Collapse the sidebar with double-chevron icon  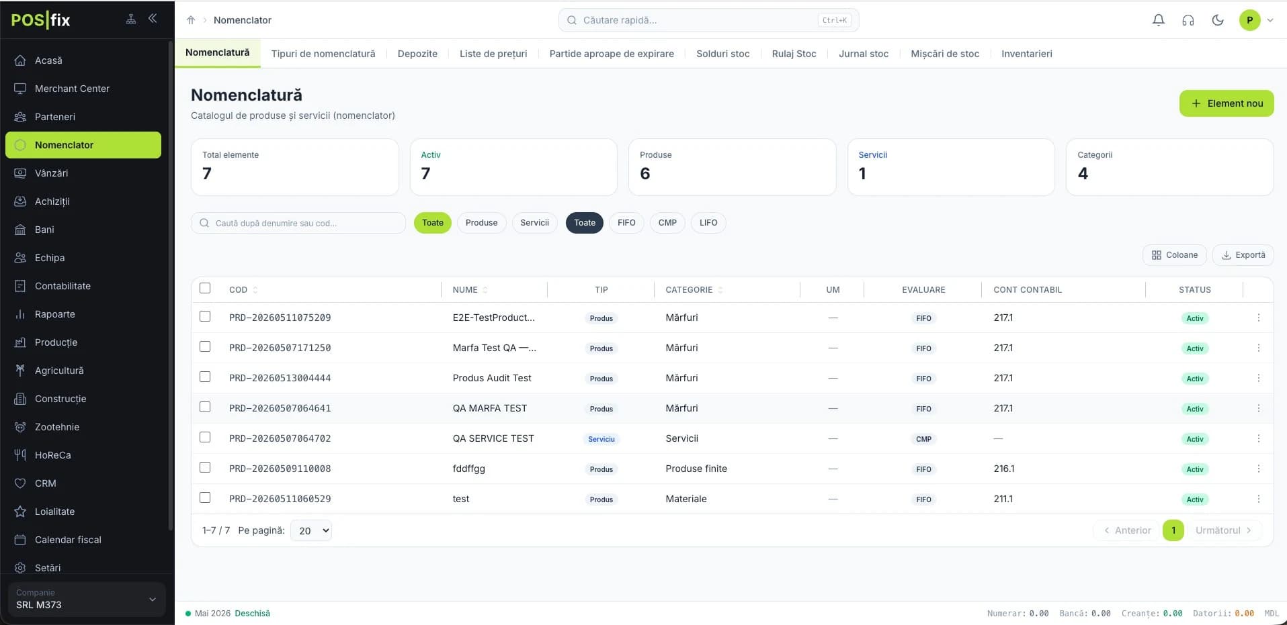coord(153,19)
